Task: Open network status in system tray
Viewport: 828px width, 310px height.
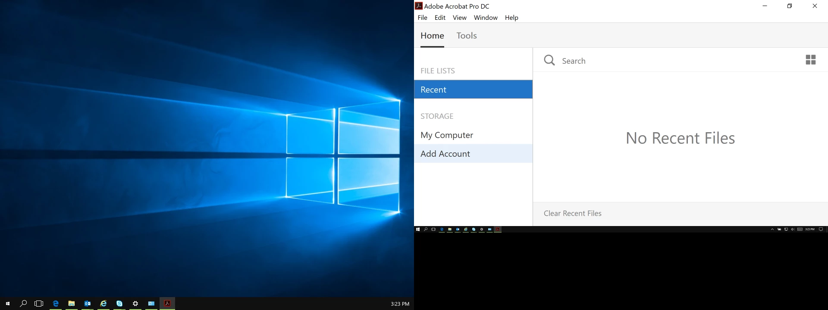Action: point(786,229)
